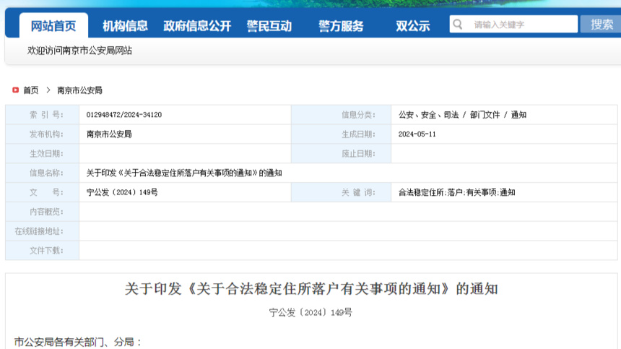621x349 pixels.
Task: Open the 南京市公安局 breadcrumb link
Action: [x=79, y=90]
